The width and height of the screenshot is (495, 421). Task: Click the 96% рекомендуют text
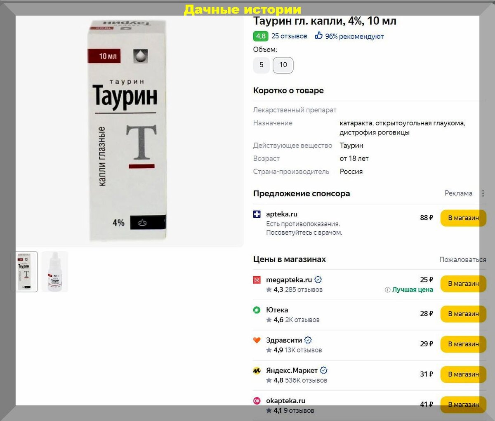[x=354, y=36]
